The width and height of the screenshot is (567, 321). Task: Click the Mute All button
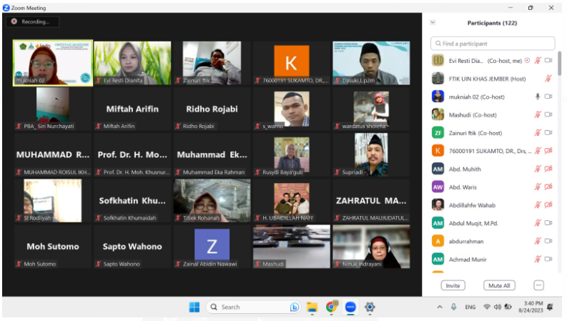tap(499, 285)
